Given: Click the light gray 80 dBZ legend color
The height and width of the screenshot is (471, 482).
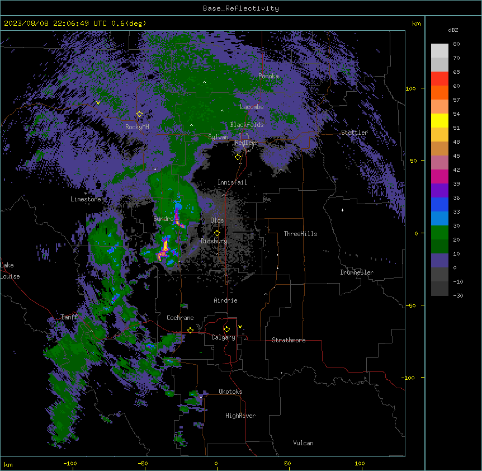Looking at the screenshot, I should click(x=440, y=51).
